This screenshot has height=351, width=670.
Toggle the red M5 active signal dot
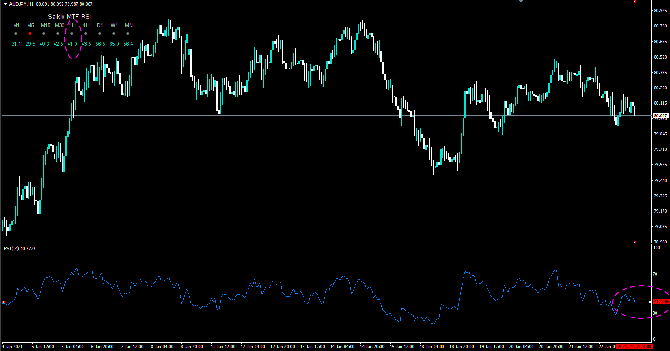pos(30,34)
